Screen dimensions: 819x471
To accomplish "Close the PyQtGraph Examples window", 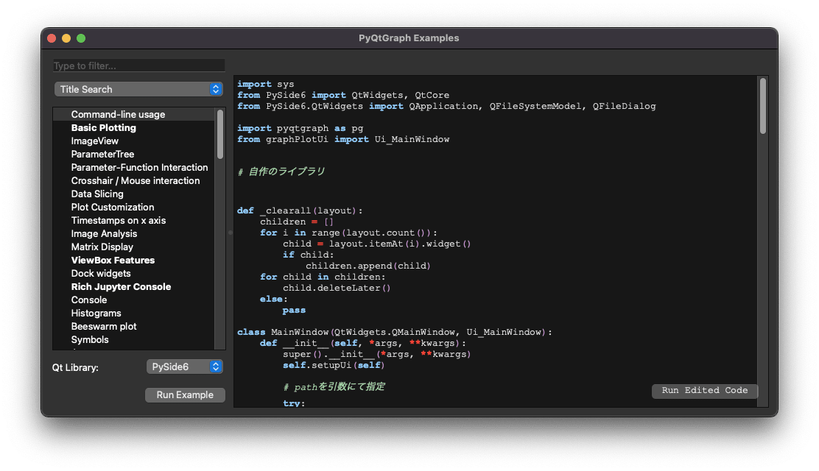I will coord(52,38).
